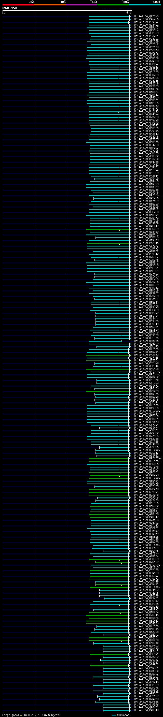Select the UniRef100_P29306 label
This screenshot has height=717, width=163.
tap(146, 498)
